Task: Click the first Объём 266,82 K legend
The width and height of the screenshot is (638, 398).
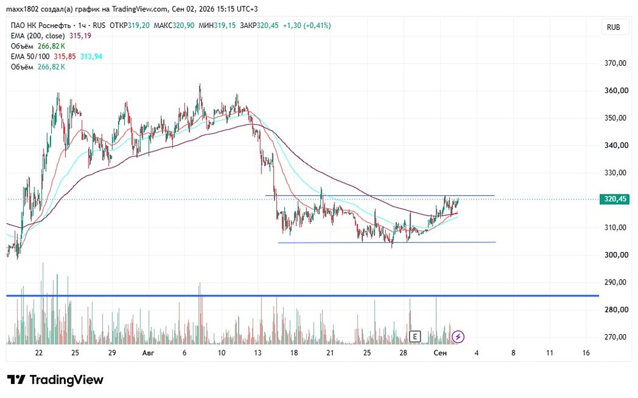Action: point(38,46)
